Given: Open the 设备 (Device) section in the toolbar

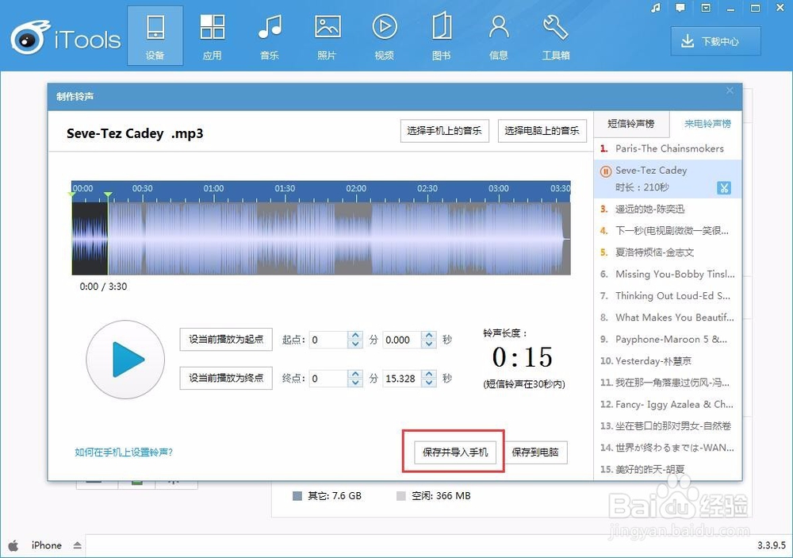Looking at the screenshot, I should [x=155, y=35].
